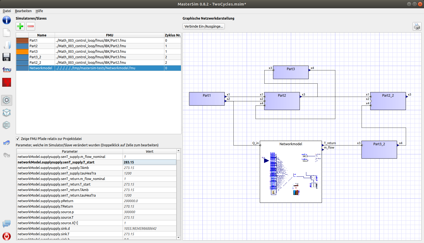424x243 pixels.
Task: Create a new project via new-file icon
Action: pyautogui.click(x=6, y=32)
